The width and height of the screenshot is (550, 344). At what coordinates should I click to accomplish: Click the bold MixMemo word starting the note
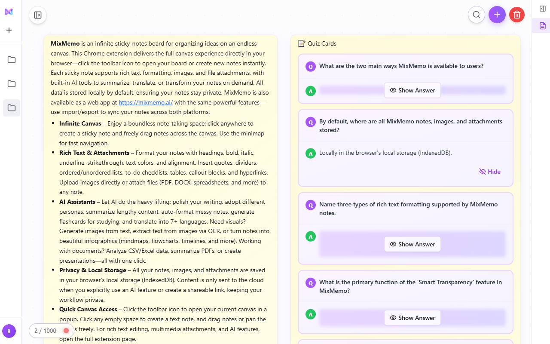(65, 43)
